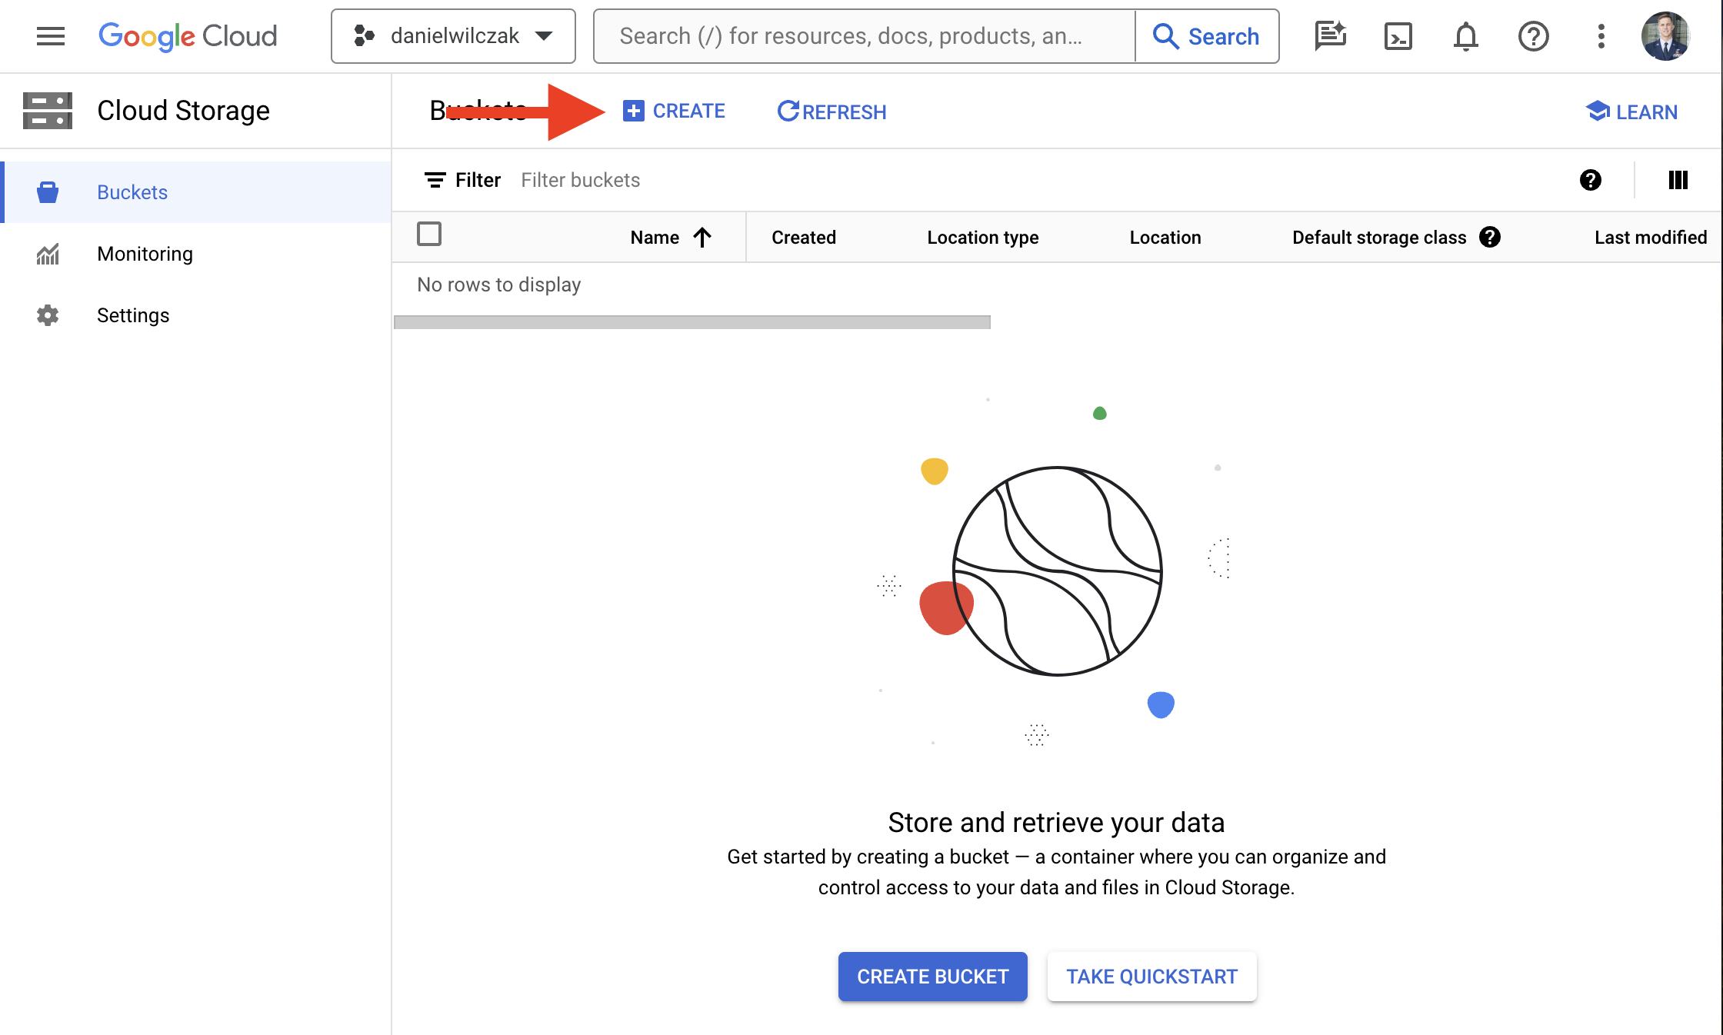Open the main navigation hamburger menu
1723x1035 pixels.
[x=51, y=36]
